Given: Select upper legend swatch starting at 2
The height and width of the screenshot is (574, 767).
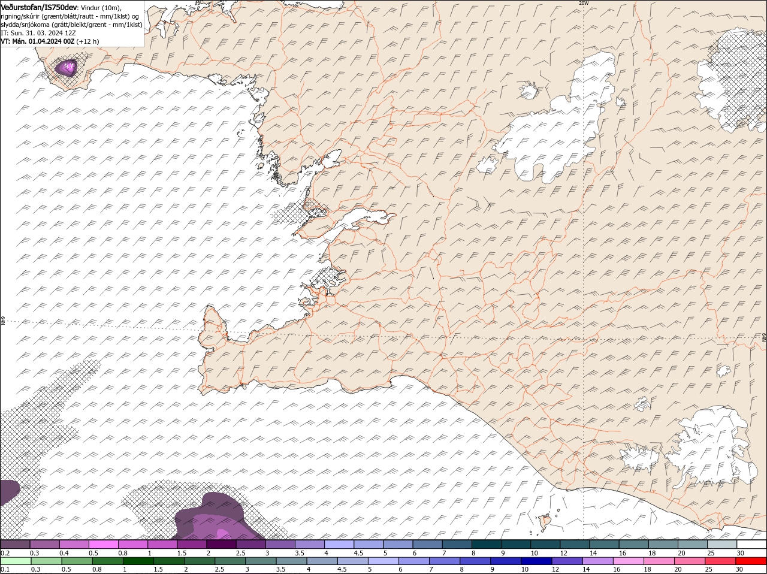Looking at the screenshot, I should [221, 544].
